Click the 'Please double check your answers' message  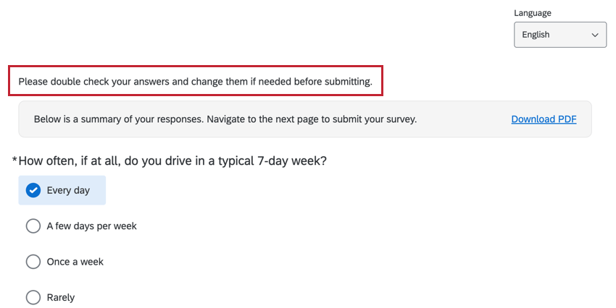pos(195,82)
